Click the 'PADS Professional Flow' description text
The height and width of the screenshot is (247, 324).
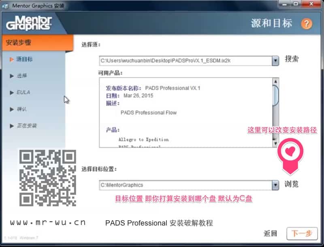(149, 113)
